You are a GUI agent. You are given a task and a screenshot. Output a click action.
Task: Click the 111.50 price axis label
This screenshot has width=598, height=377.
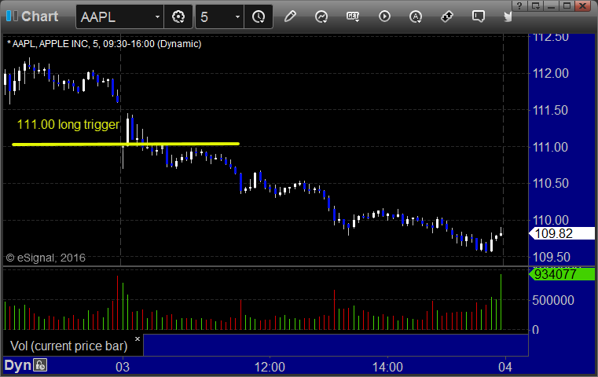click(550, 110)
